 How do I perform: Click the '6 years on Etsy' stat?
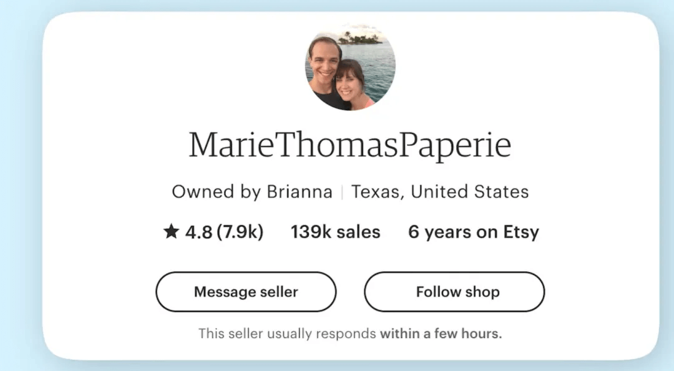pos(473,233)
